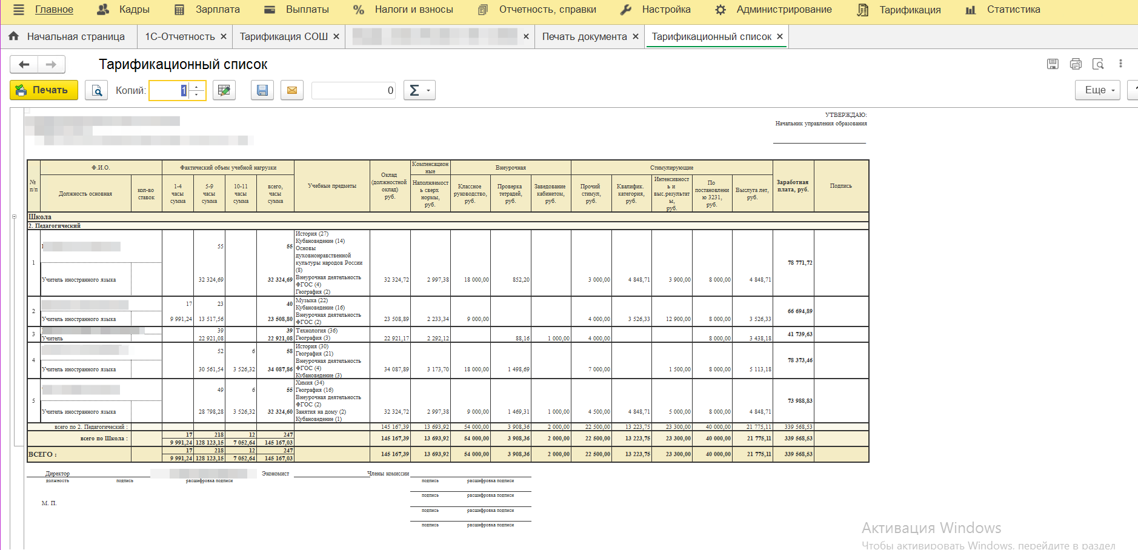Expand the Еще dropdown menu
1138x550 pixels.
(1099, 90)
